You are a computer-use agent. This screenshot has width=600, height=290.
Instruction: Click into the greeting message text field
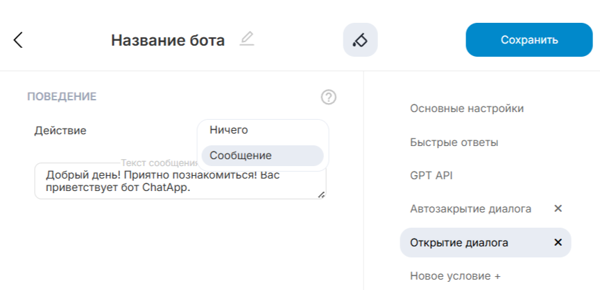(x=173, y=181)
